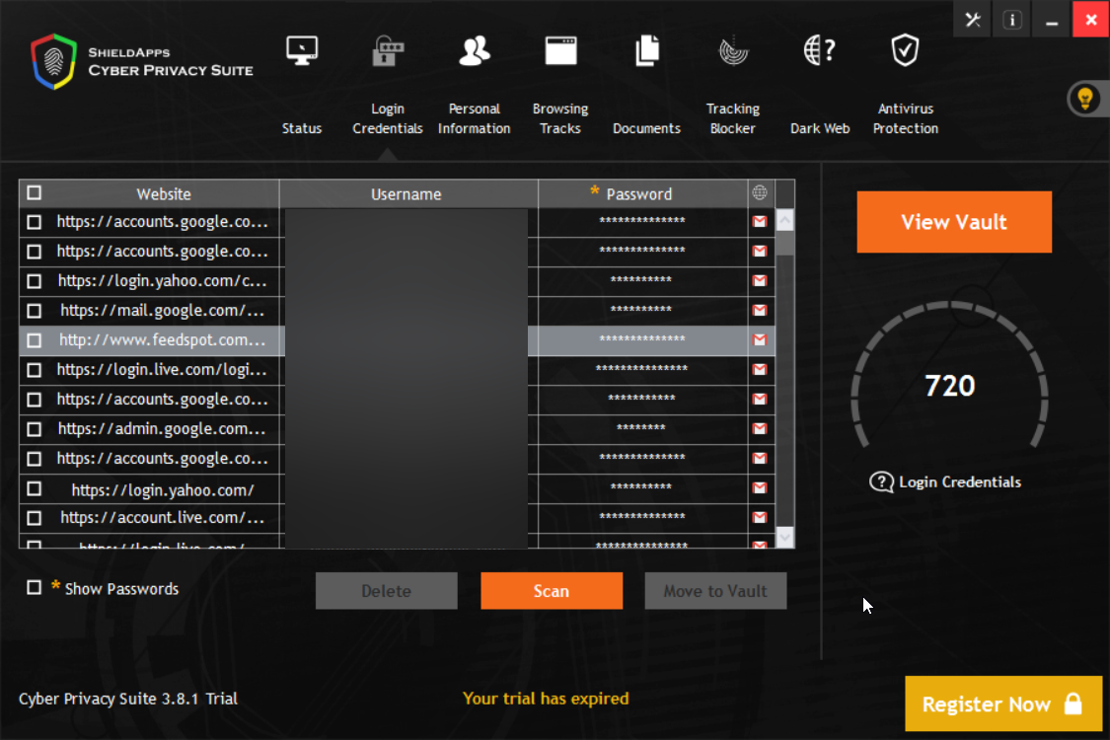Click mail icon for login.yahoo.com/ row
This screenshot has width=1110, height=740.
pos(760,487)
